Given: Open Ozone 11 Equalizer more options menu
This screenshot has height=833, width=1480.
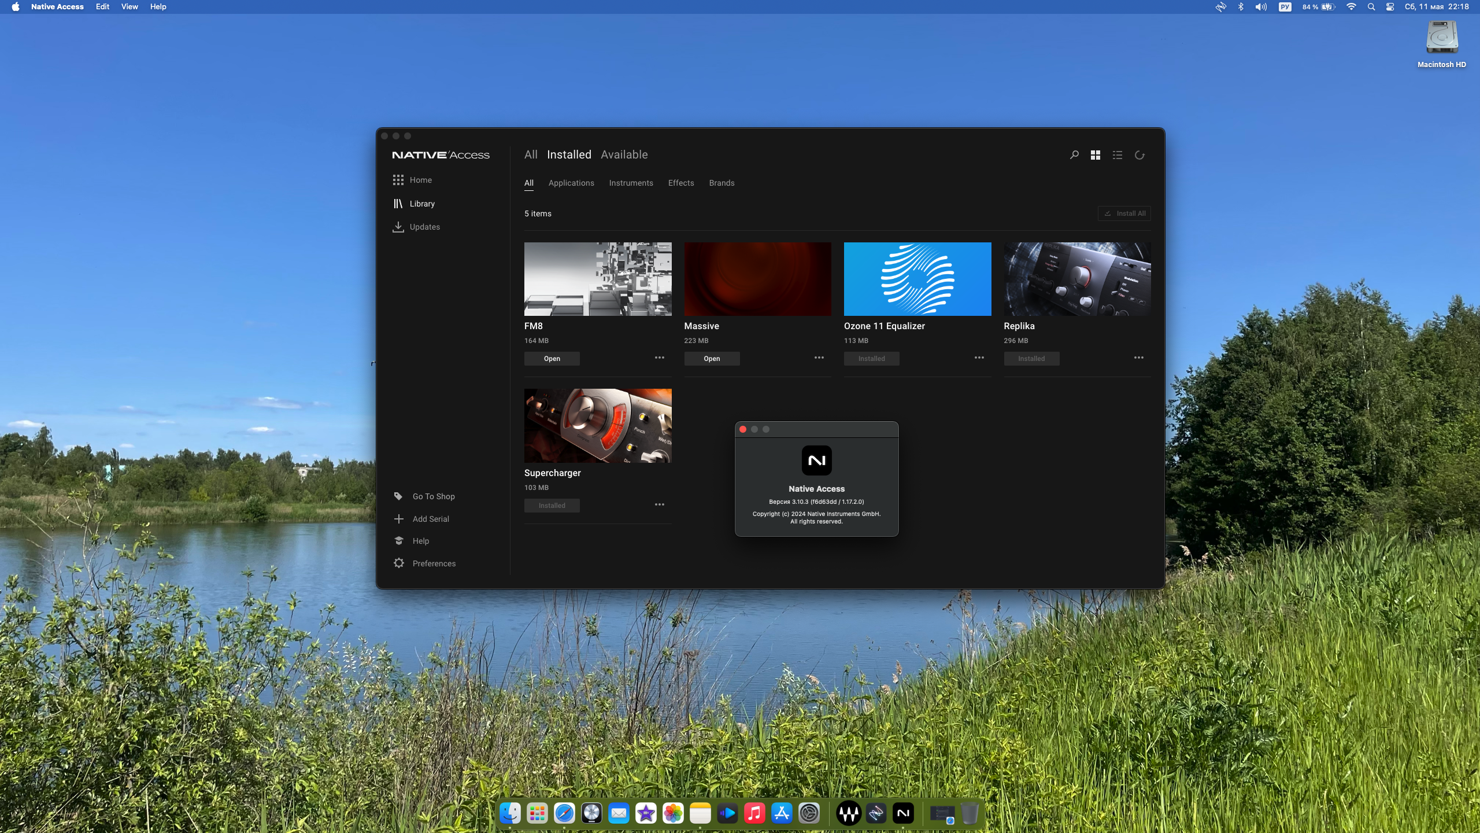Looking at the screenshot, I should tap(979, 358).
